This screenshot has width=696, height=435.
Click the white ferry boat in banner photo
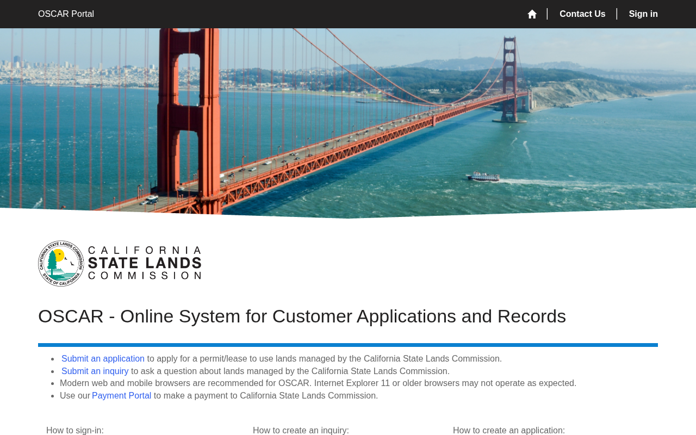pyautogui.click(x=483, y=177)
